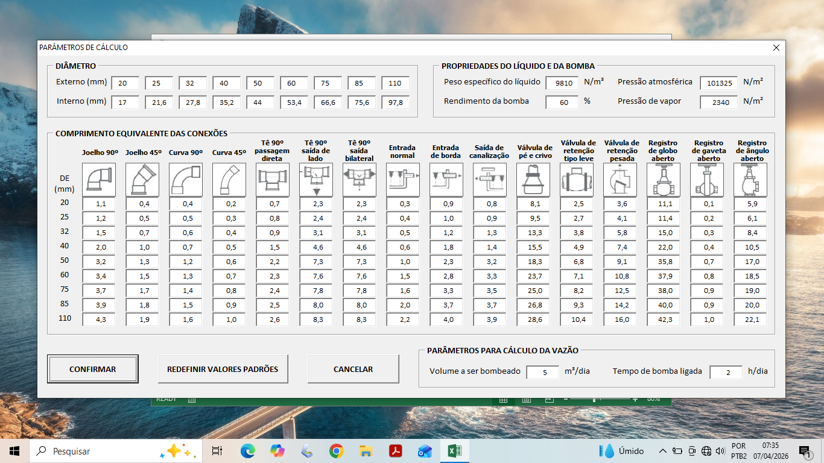
Task: Click the Curva 90º pipe icon
Action: [x=186, y=180]
